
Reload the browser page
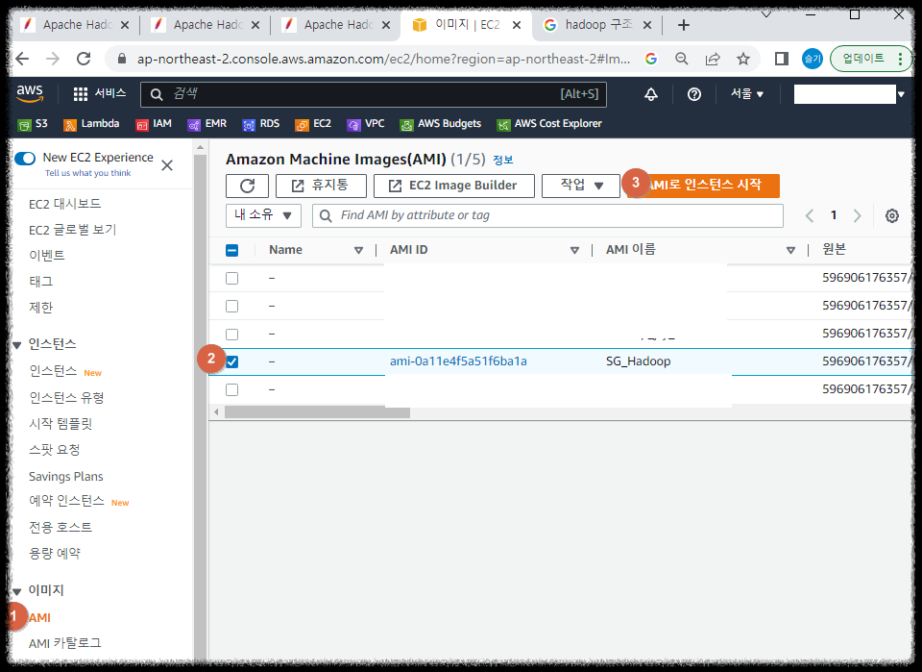pos(84,59)
